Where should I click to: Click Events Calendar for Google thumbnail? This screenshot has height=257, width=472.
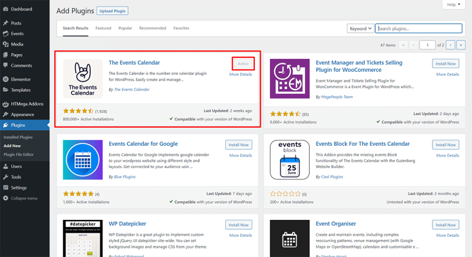83,160
